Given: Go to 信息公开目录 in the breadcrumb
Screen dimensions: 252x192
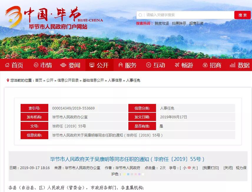Looking at the screenshot, I should (x=68, y=80).
